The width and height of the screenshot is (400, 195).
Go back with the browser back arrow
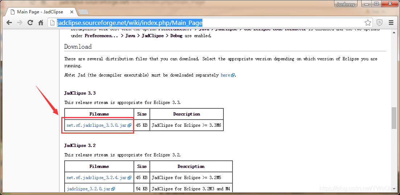click(9, 23)
